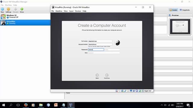This screenshot has width=193, height=108.
Task: Open Task View from the taskbar
Action: click(18, 105)
